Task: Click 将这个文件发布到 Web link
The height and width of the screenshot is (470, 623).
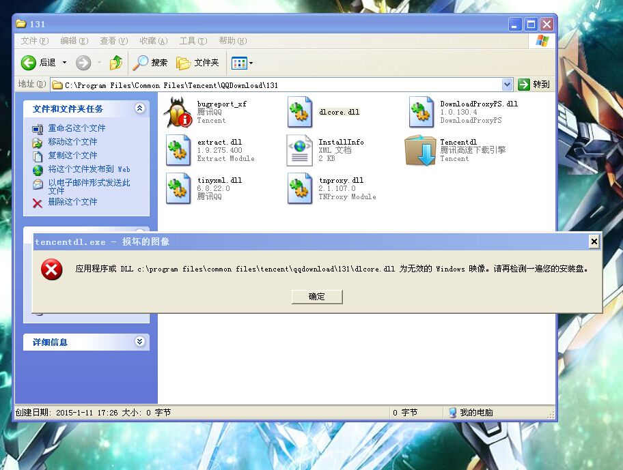Action: 89,169
